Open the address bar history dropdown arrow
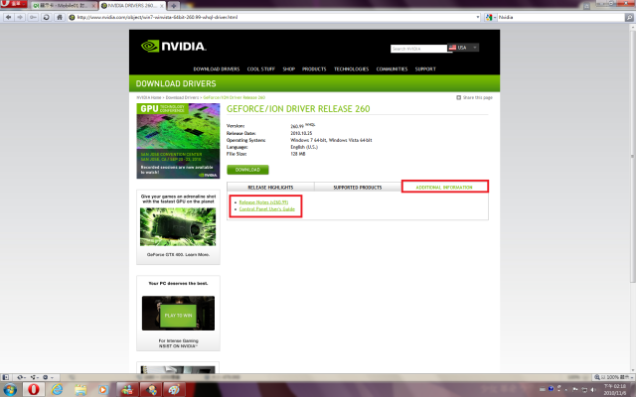 [x=477, y=18]
